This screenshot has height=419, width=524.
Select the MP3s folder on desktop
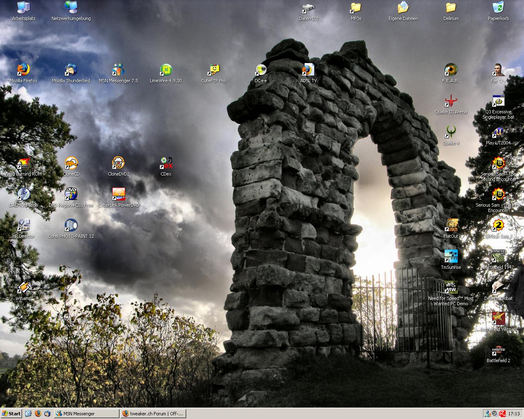[x=356, y=8]
